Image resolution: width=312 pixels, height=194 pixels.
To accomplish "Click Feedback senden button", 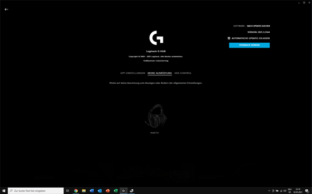I will coord(249,45).
